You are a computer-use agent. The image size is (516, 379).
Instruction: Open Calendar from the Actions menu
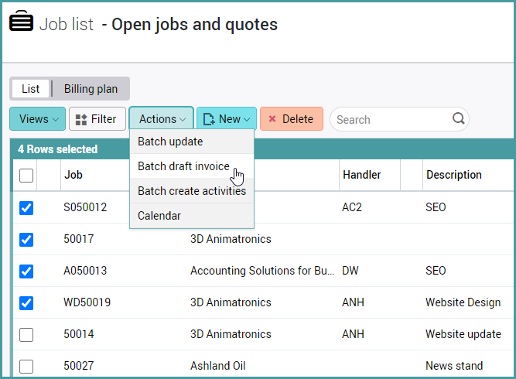[x=159, y=216]
